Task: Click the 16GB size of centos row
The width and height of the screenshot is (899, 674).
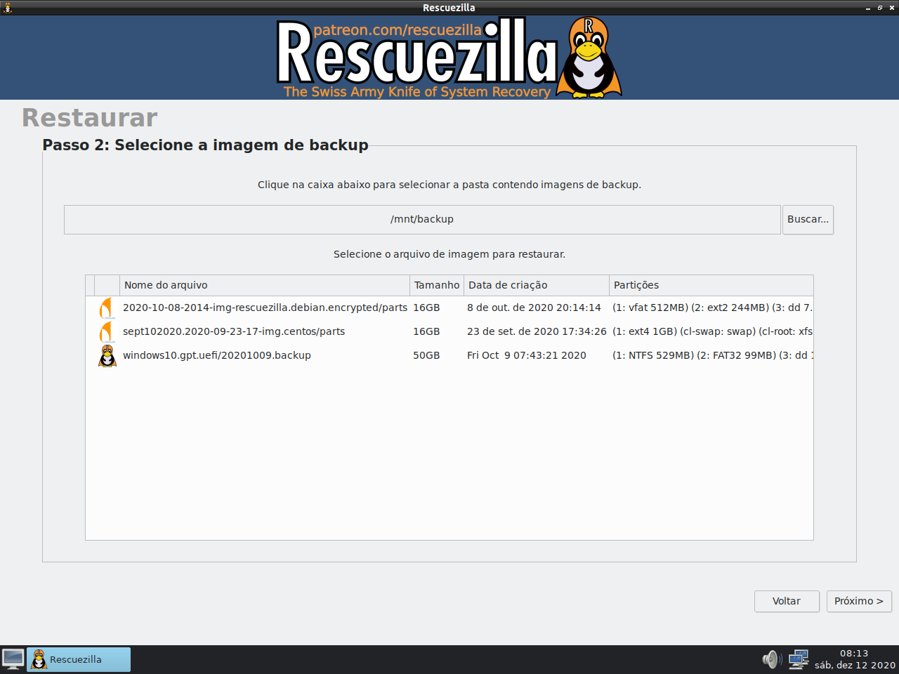Action: click(426, 331)
